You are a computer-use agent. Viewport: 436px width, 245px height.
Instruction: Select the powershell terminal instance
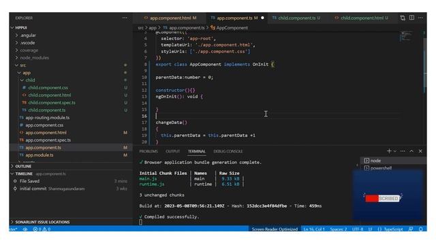tap(394, 168)
